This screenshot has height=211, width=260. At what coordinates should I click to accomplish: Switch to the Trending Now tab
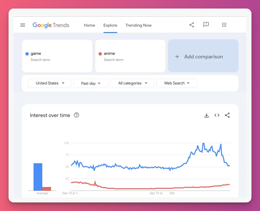tap(139, 25)
